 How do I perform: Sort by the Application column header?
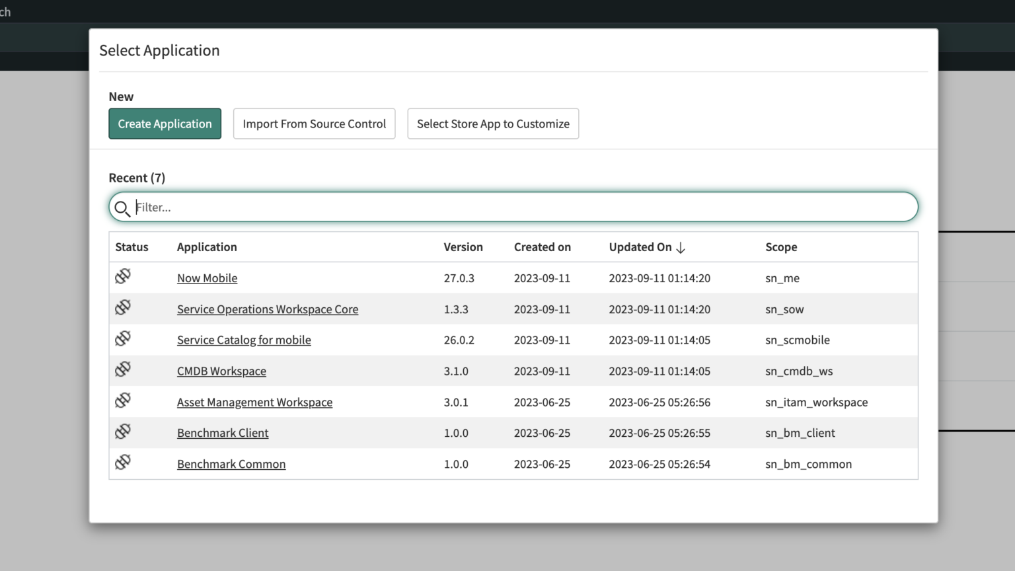click(x=207, y=247)
